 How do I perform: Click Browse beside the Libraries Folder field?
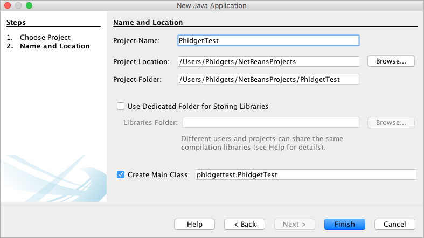tap(391, 123)
